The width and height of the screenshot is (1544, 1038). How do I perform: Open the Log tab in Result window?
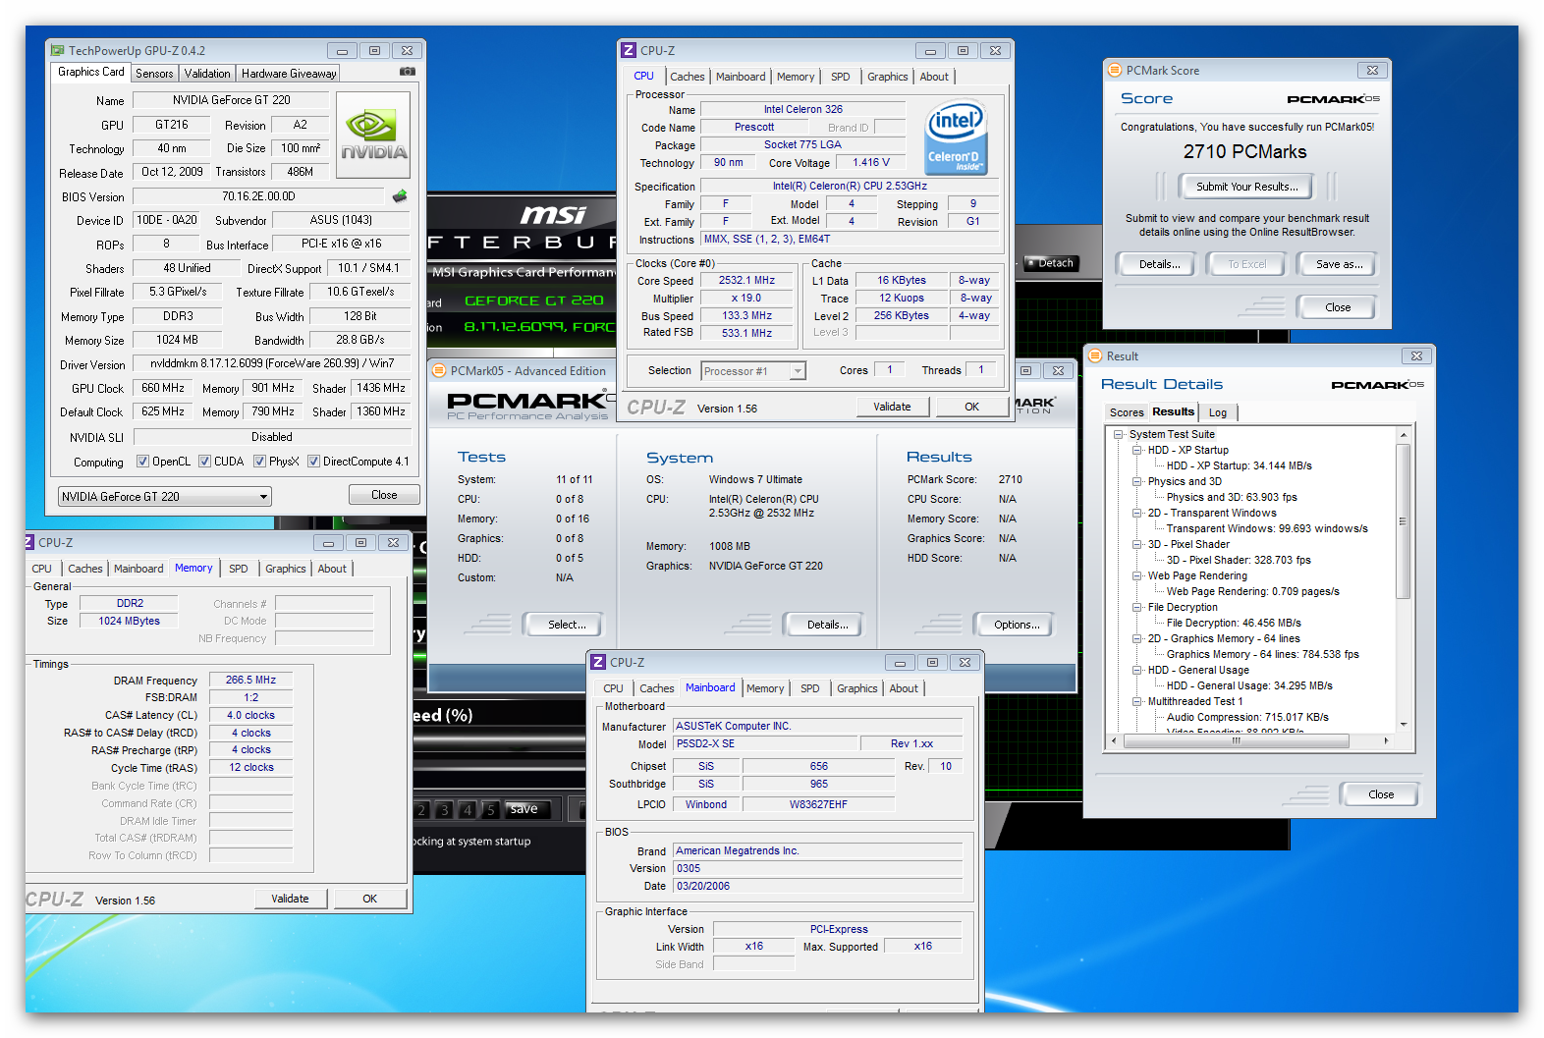click(1218, 412)
